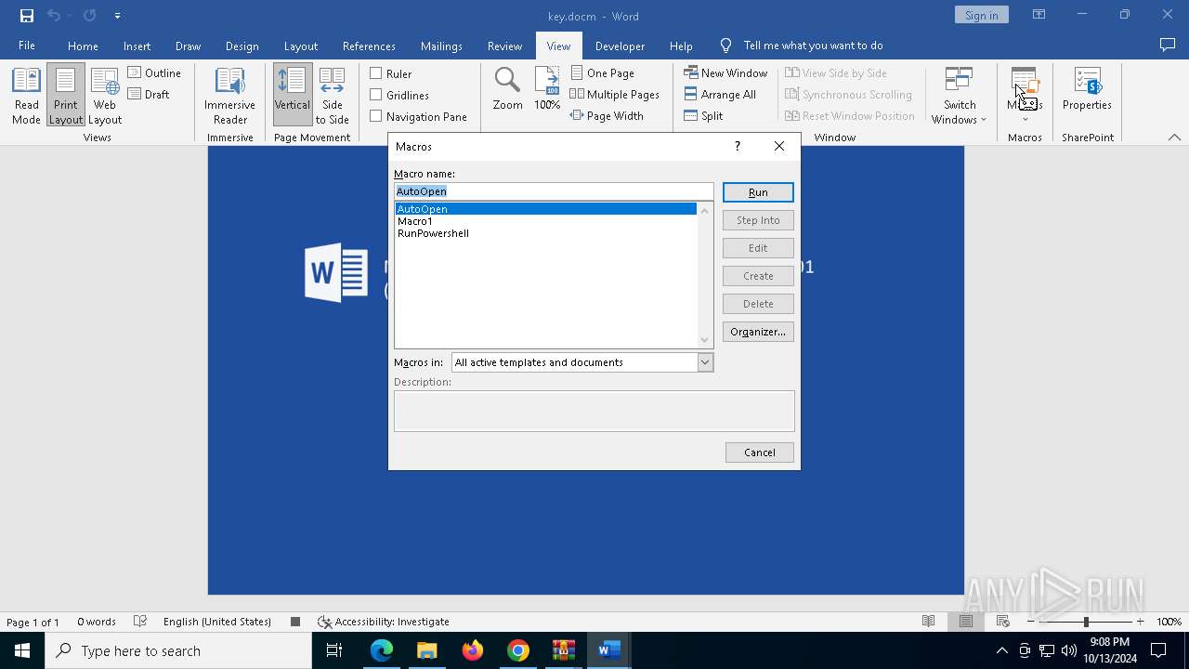Click the Macro name input field
Screen dimensions: 1189x669
click(554, 191)
